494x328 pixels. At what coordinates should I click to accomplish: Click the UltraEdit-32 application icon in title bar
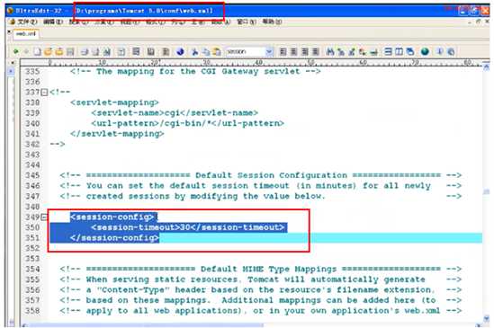pos(10,11)
